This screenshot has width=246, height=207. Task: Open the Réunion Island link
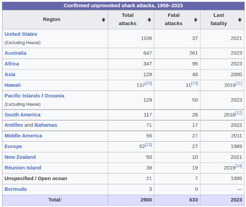click(23, 168)
